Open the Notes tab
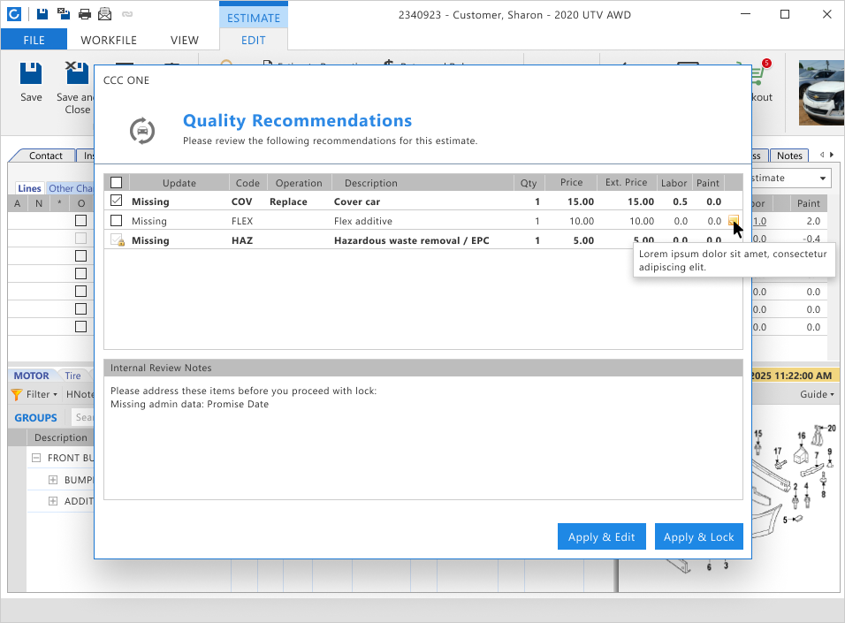This screenshot has width=845, height=623. (x=789, y=156)
